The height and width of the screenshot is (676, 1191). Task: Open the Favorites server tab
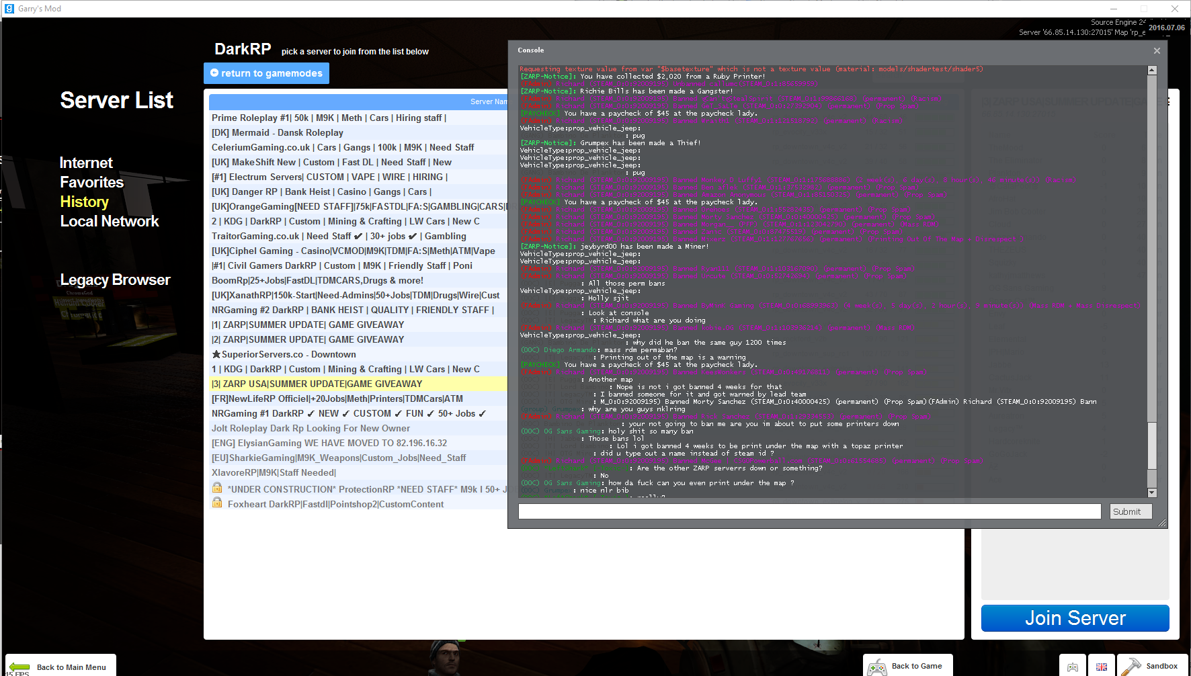(92, 182)
